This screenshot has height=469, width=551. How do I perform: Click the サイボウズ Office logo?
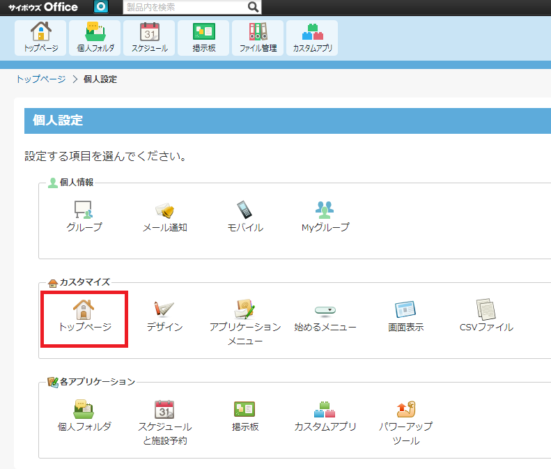point(43,7)
